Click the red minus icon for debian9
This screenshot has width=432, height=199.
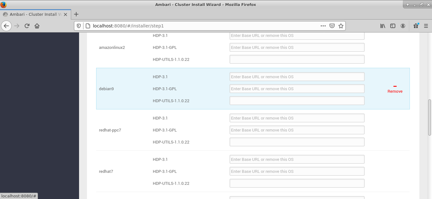point(395,86)
